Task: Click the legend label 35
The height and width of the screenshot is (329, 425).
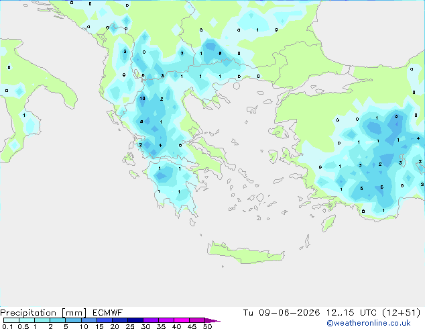Action: coord(161,326)
